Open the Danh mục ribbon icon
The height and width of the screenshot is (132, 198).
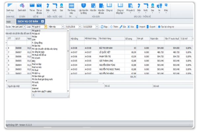click(10, 7)
